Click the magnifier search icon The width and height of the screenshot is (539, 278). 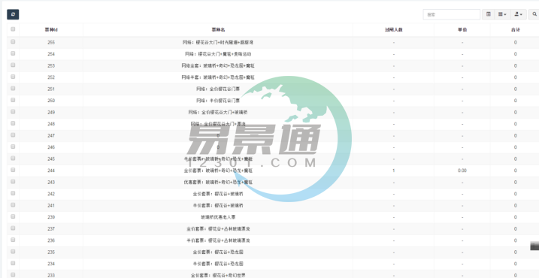pos(534,14)
